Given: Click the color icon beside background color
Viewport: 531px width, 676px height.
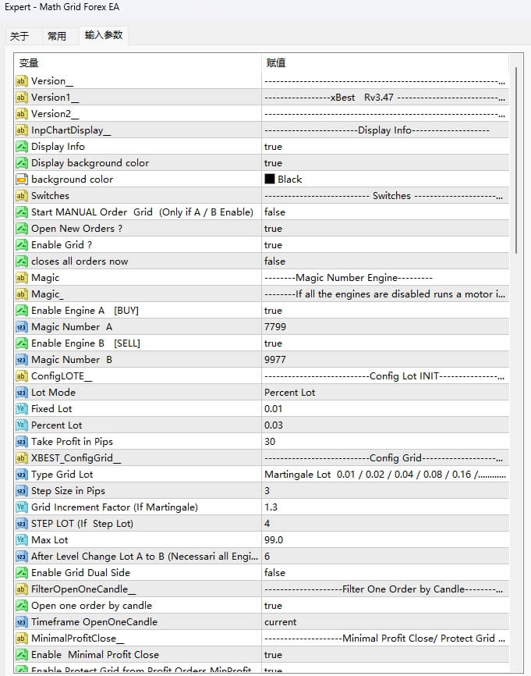Looking at the screenshot, I should tap(21, 180).
